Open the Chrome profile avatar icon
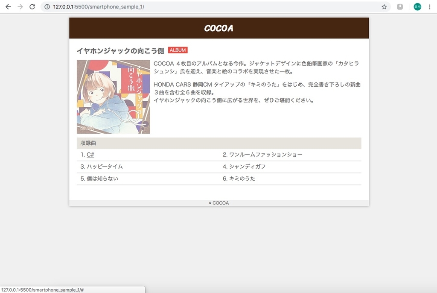This screenshot has height=293, width=437. 417,7
